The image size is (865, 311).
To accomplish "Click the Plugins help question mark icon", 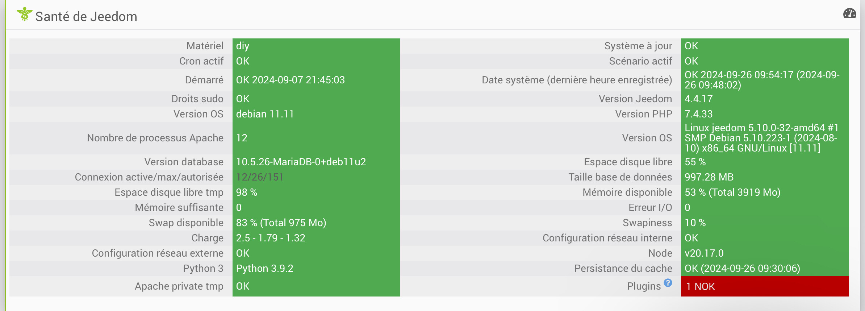I will pyautogui.click(x=668, y=283).
